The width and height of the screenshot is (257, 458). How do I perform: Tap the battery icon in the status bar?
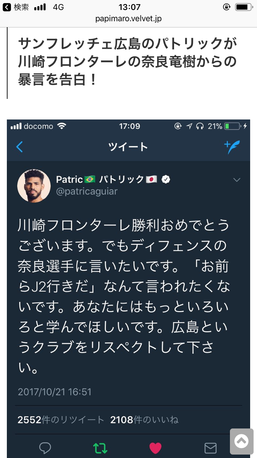[244, 7]
